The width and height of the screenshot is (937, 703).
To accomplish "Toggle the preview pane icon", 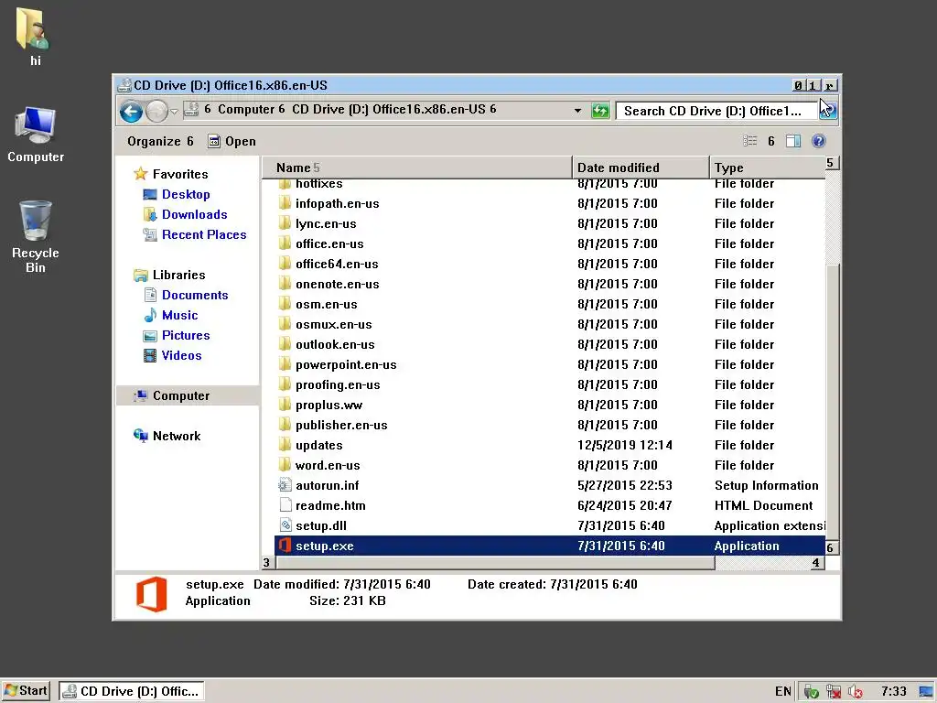I will coord(793,140).
